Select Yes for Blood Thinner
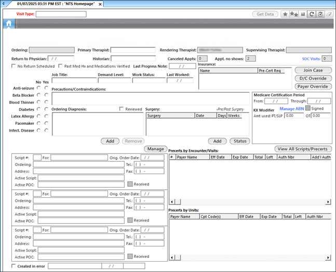336x272 pixels. [x=46, y=102]
